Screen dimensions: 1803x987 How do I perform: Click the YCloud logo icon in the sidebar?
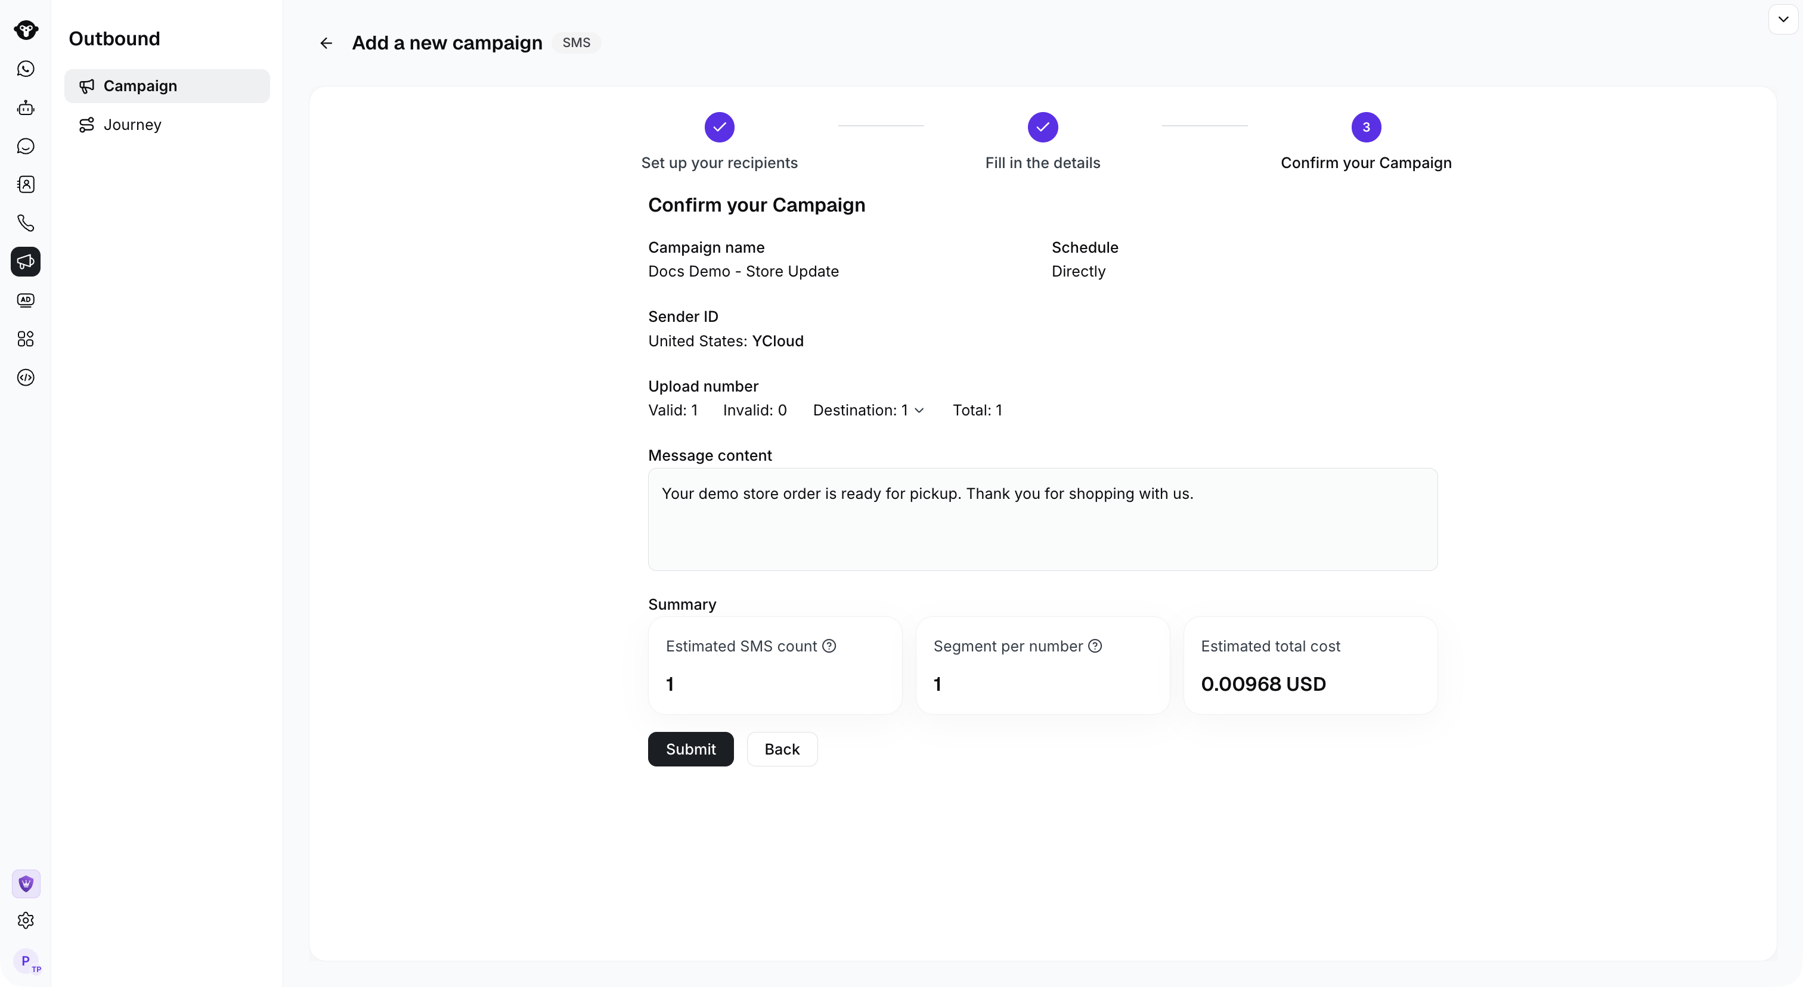click(x=26, y=30)
